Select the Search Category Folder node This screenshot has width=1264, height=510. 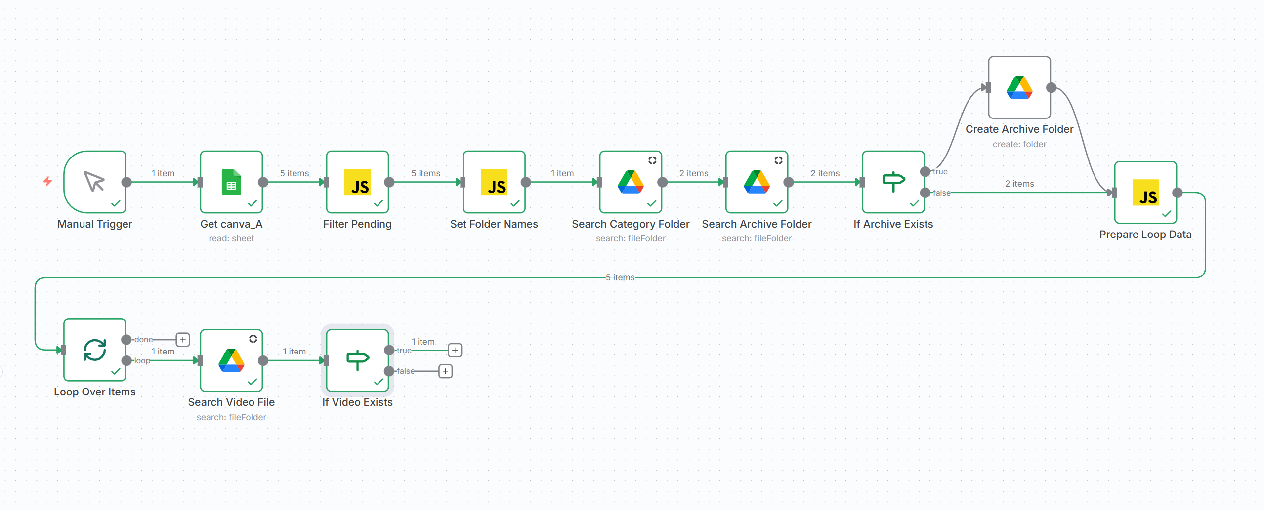630,182
